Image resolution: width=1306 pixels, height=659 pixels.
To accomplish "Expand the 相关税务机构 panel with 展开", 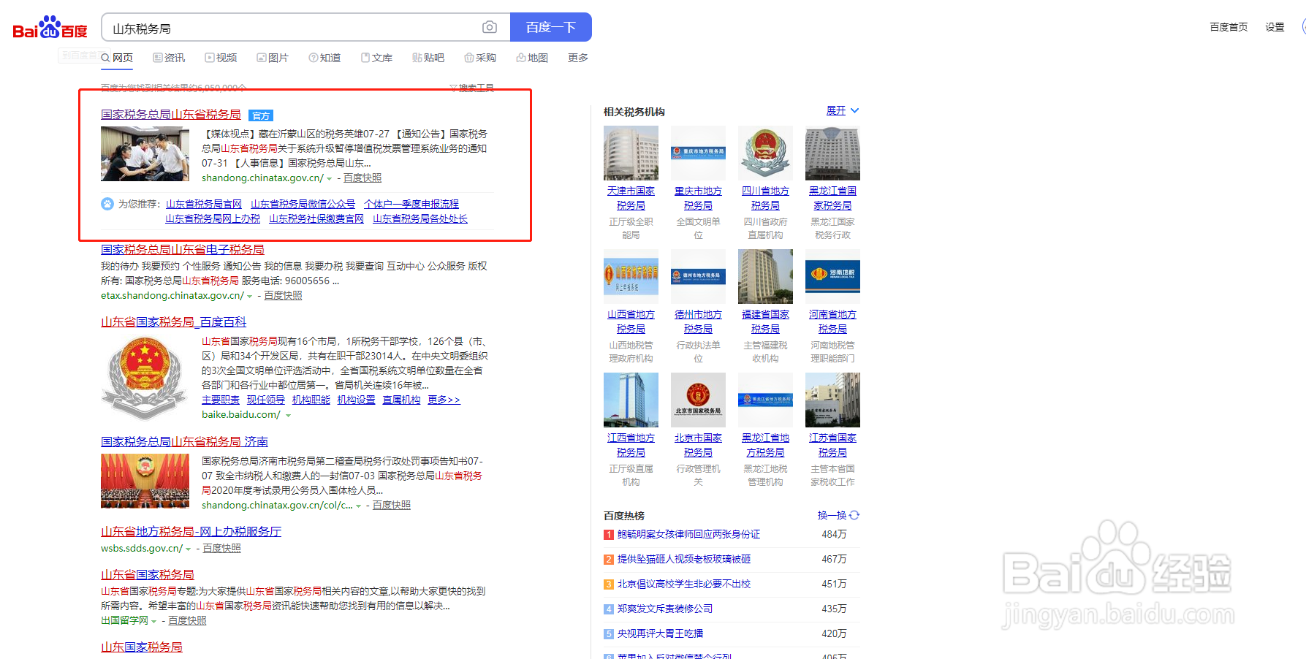I will 843,111.
